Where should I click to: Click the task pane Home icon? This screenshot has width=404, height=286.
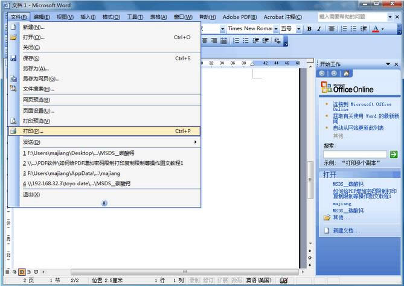[346, 74]
